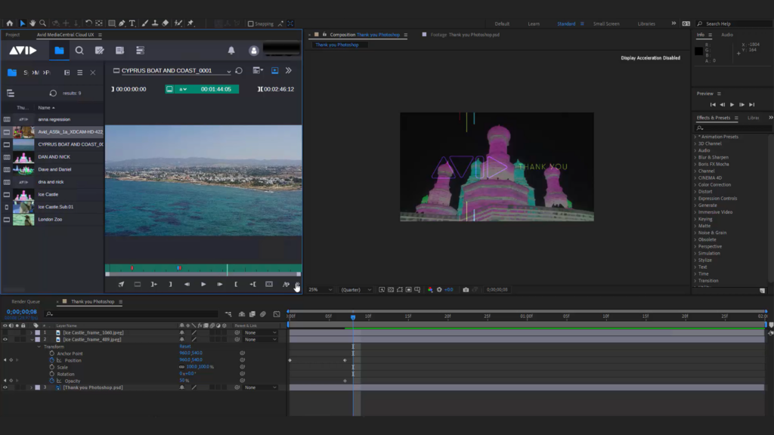The width and height of the screenshot is (774, 435).
Task: Select the Pen tool
Action: click(x=122, y=23)
